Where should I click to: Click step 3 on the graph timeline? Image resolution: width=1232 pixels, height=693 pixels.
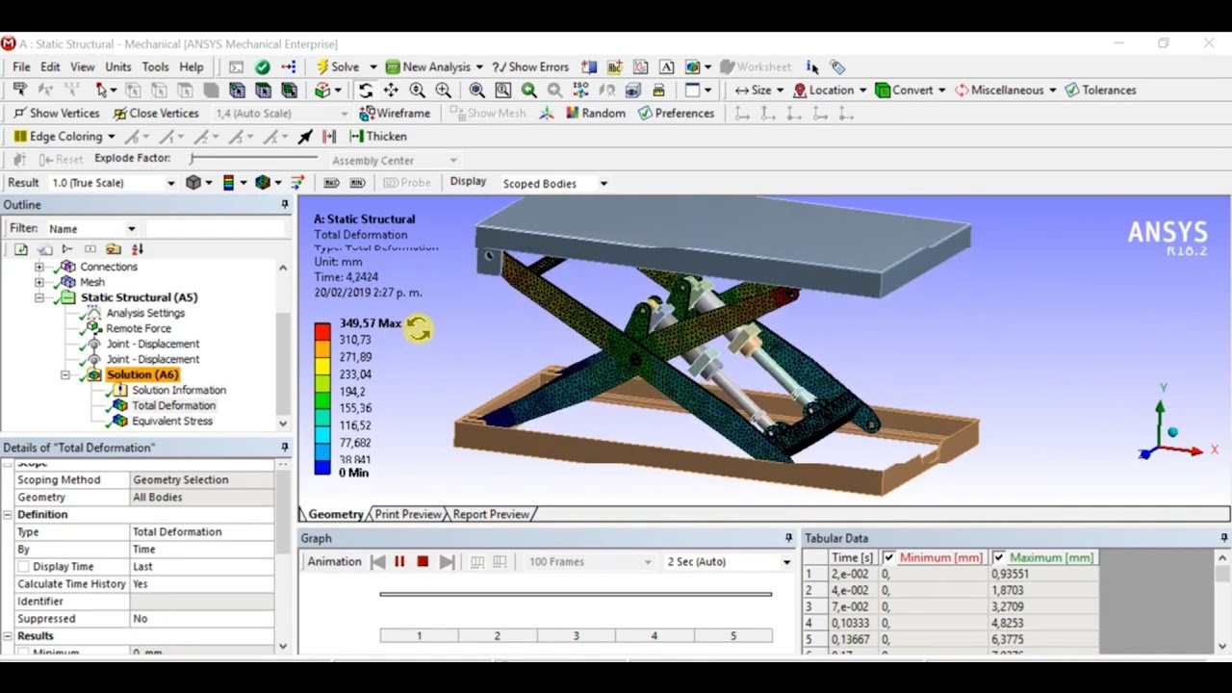pos(576,635)
